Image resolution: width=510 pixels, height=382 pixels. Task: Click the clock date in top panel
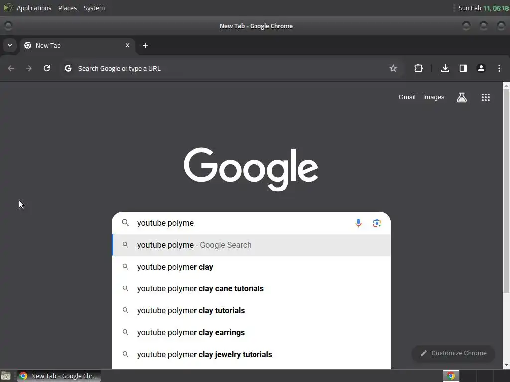coord(483,8)
